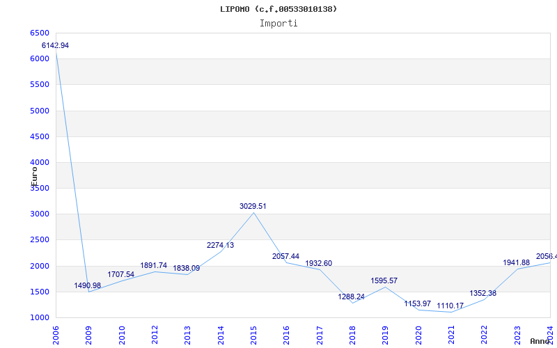The height and width of the screenshot is (348, 557).
Task: Click the 1838.09 data label
Action: coord(187,268)
